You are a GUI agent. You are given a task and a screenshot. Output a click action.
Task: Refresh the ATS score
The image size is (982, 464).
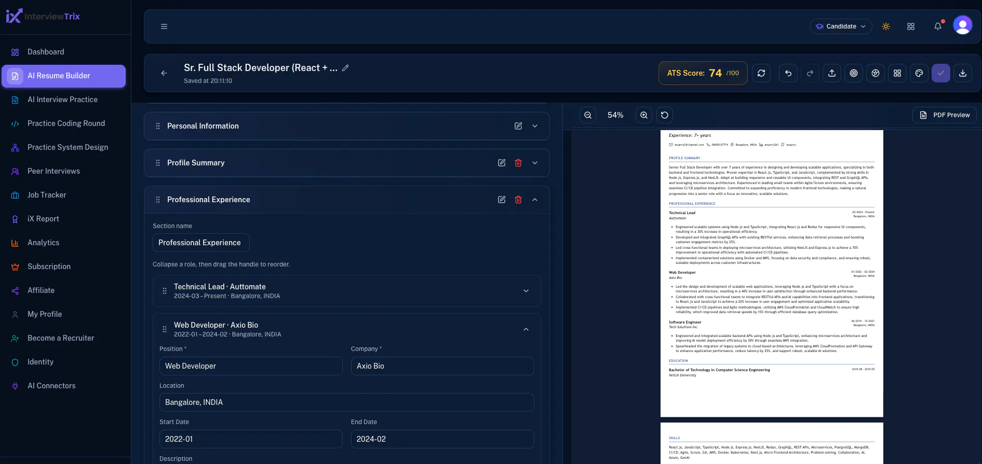[761, 73]
